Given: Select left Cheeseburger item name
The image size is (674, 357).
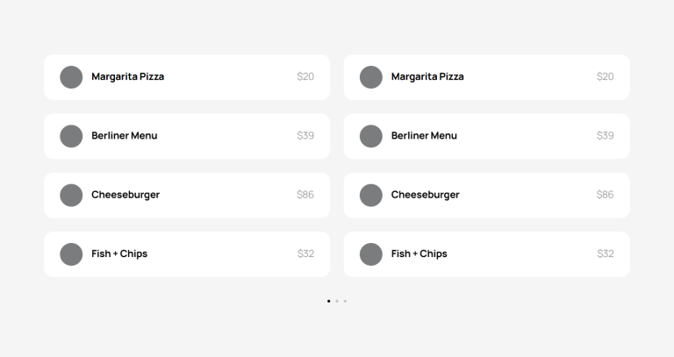Looking at the screenshot, I should (x=125, y=195).
